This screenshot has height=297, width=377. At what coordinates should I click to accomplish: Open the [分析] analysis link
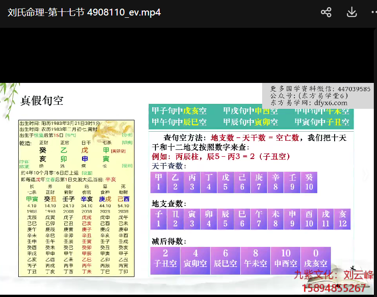click(x=127, y=135)
